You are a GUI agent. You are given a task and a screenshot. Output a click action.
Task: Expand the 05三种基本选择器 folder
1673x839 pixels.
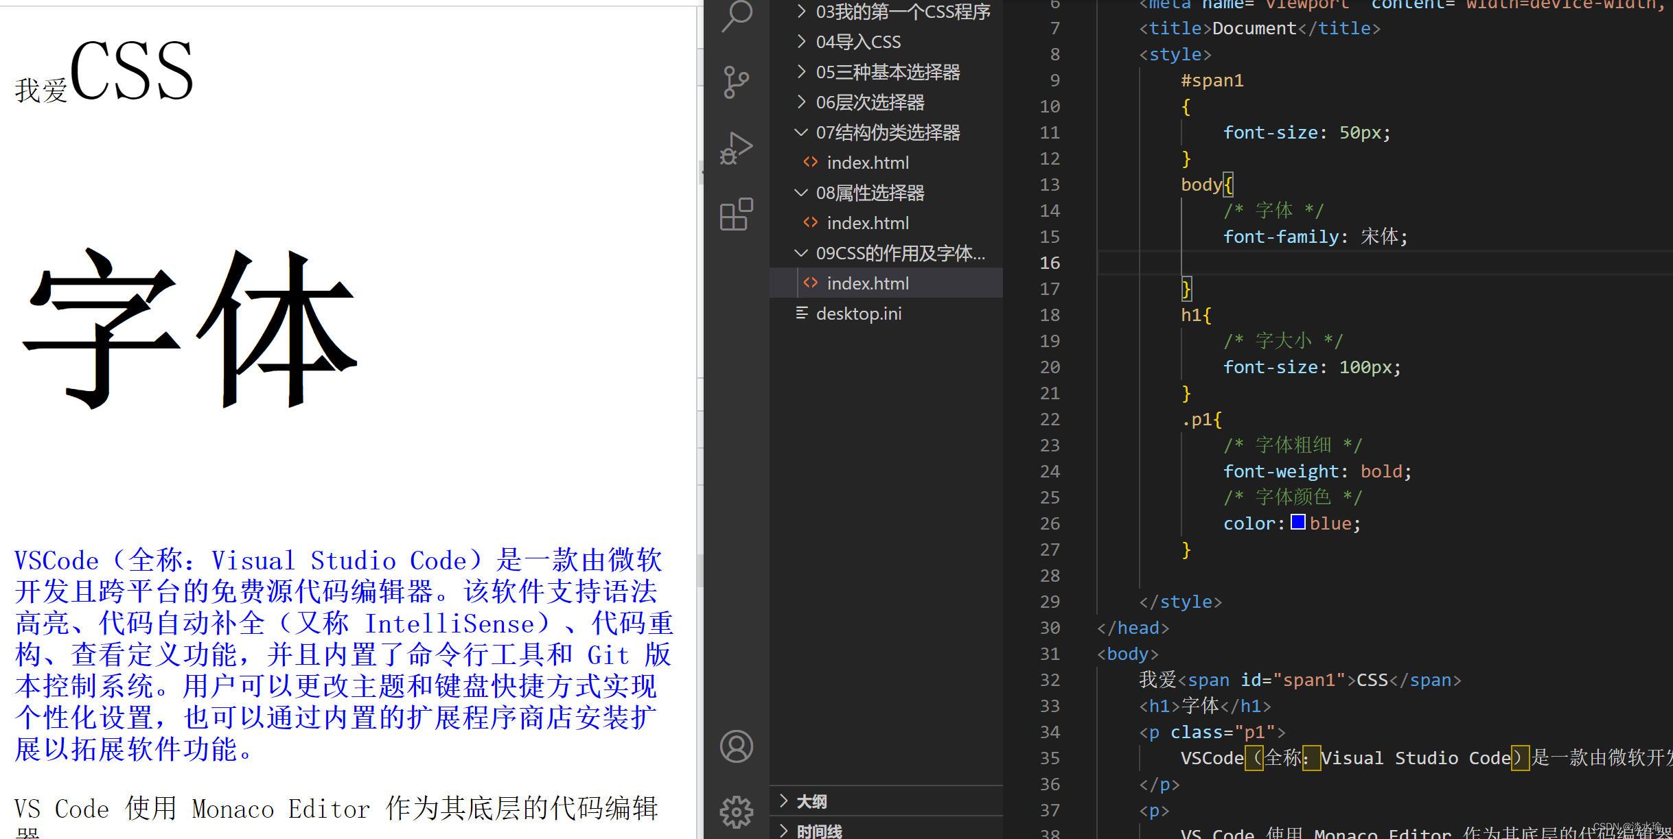[x=801, y=71]
